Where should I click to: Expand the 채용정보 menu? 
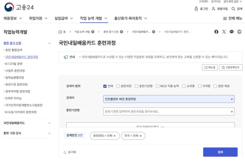13,18
